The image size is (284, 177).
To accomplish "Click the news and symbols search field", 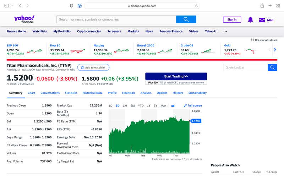I will point(116,19).
